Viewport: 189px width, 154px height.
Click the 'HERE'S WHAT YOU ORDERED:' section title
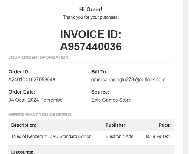pos(40,114)
